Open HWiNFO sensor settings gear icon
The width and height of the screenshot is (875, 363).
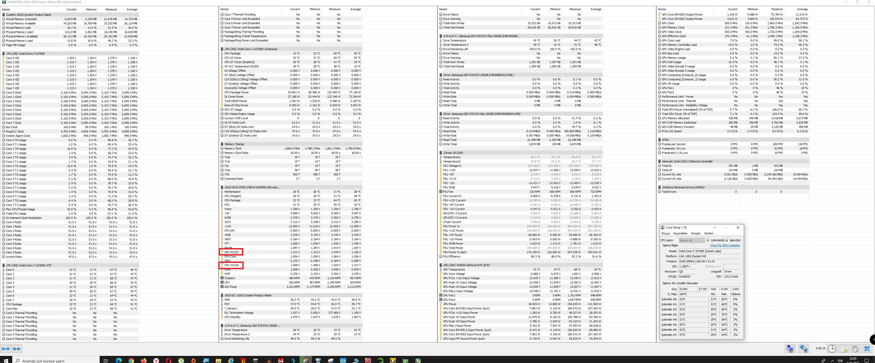[855, 349]
